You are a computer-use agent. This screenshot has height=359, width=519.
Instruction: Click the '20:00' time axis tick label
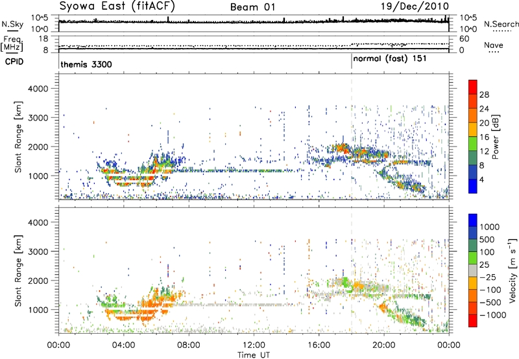tap(383, 345)
